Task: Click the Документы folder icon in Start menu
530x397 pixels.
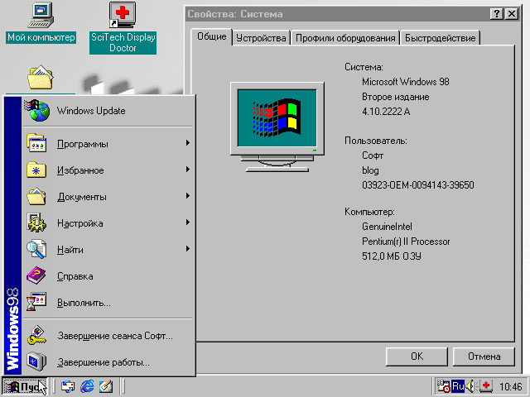Action: pos(36,196)
